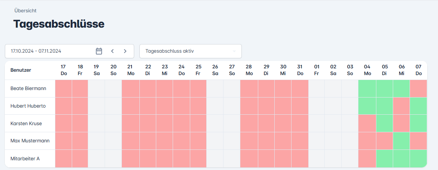Click Karsten Kruse's green cell for 05 Di
This screenshot has width=438, height=170.
coord(385,123)
